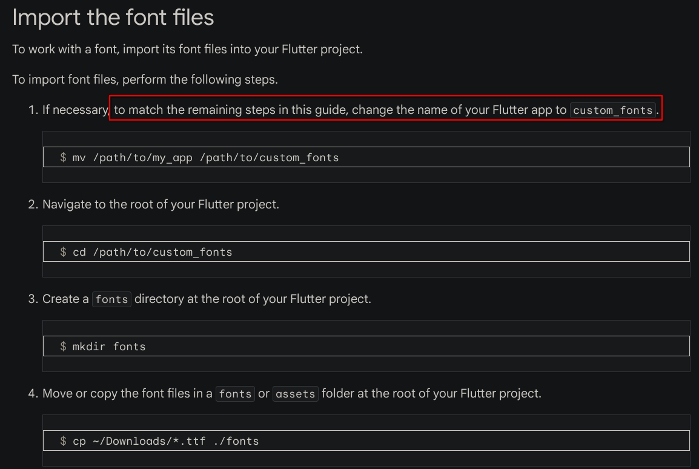Click "Navigate to the root of your Flutter project" text
The image size is (699, 469).
pyautogui.click(x=161, y=204)
